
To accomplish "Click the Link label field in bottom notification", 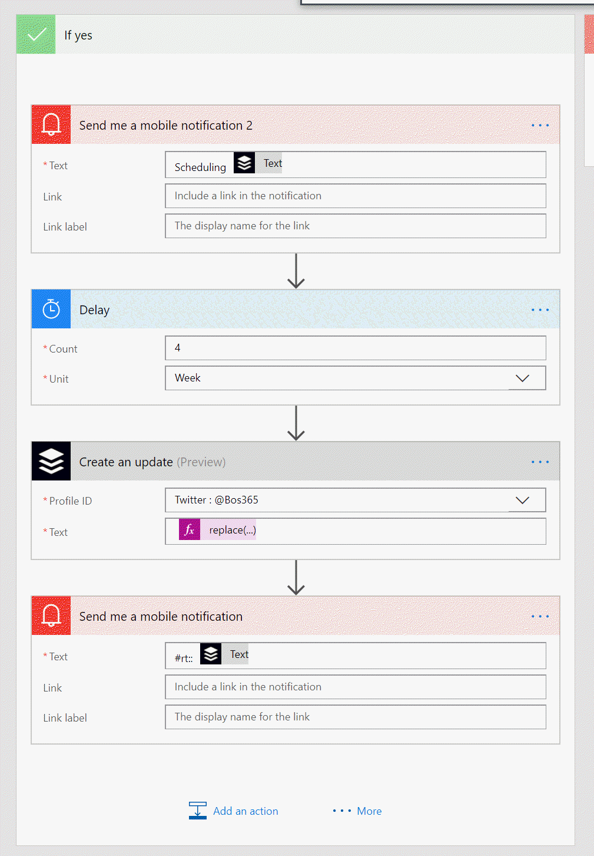I will coord(355,717).
